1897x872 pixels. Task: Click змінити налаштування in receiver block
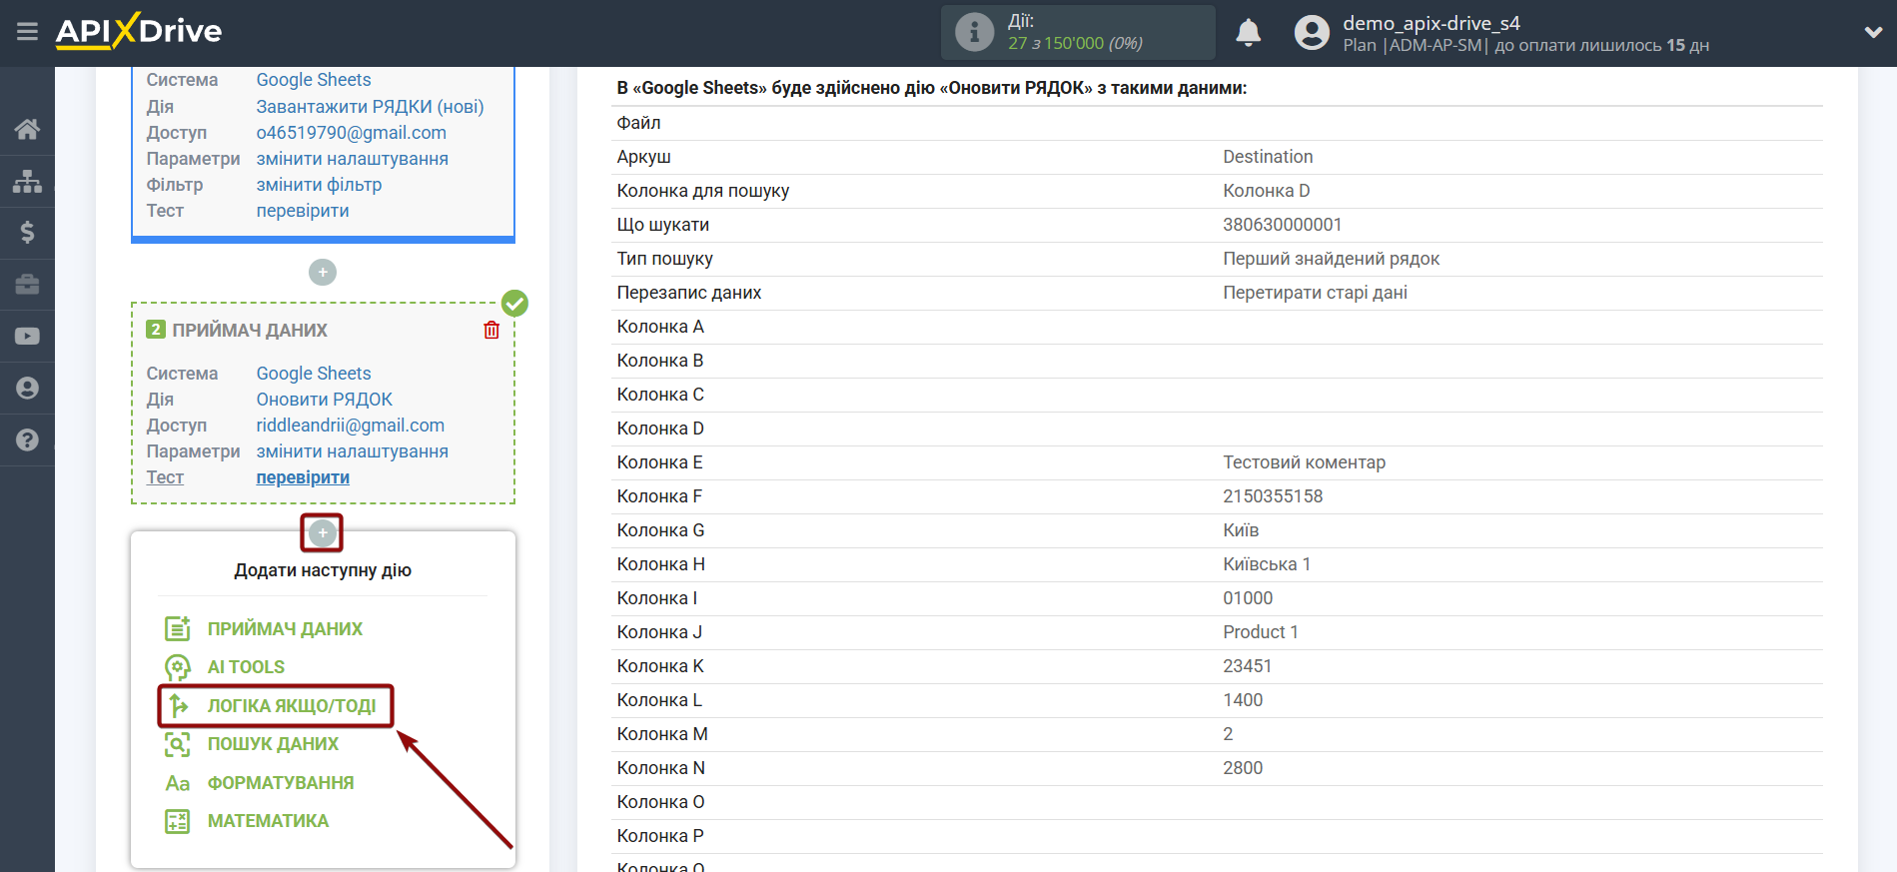click(x=353, y=451)
